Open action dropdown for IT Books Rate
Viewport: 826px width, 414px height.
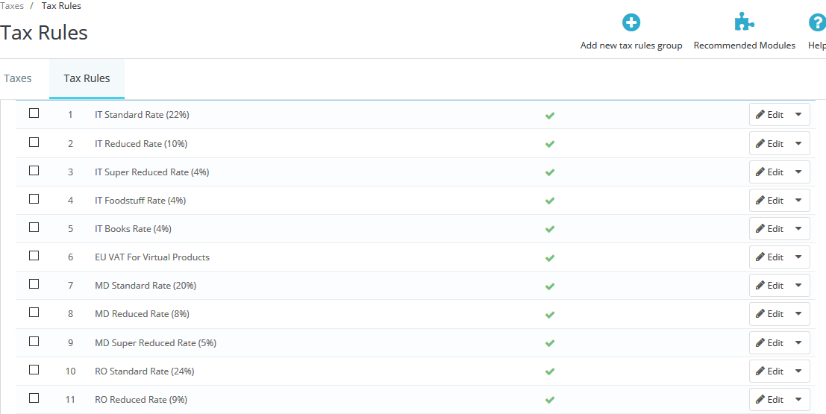(x=798, y=229)
